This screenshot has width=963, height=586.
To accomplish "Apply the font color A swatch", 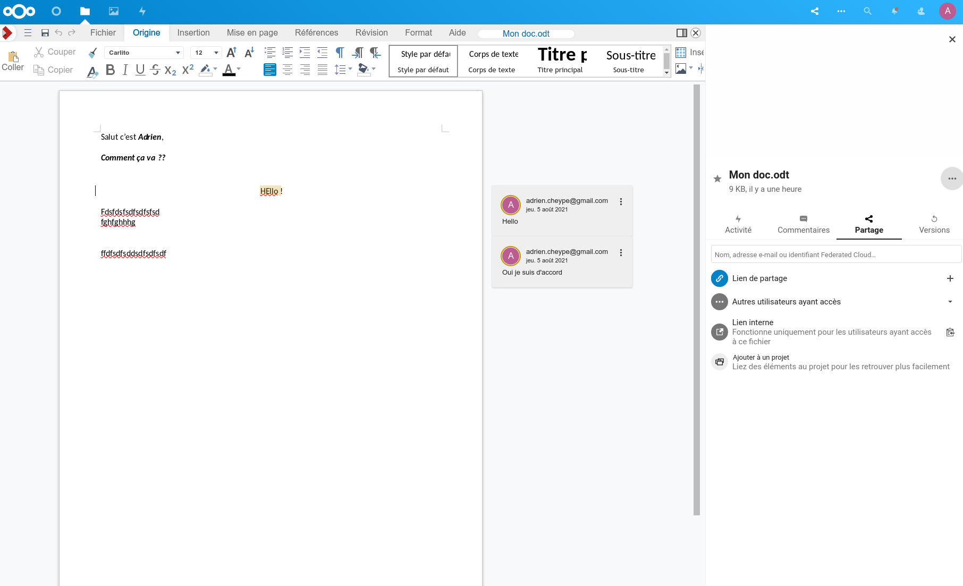I will coord(229,70).
